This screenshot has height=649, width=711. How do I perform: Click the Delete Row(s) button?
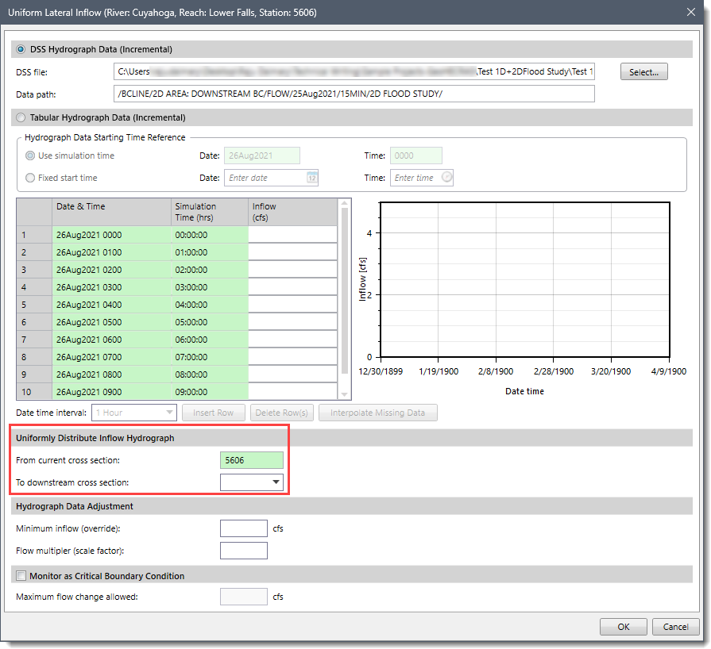(x=281, y=413)
